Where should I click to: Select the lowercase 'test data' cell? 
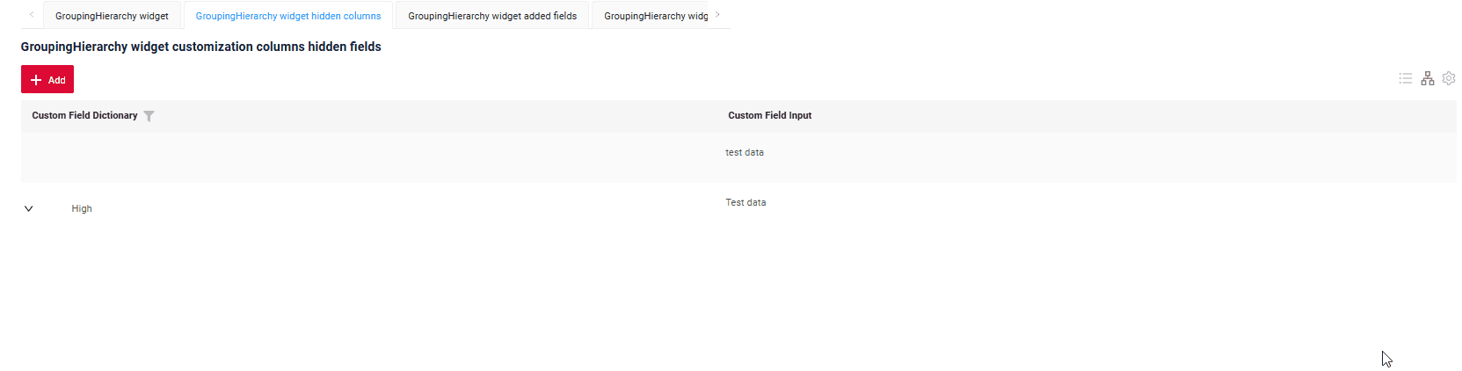(745, 152)
